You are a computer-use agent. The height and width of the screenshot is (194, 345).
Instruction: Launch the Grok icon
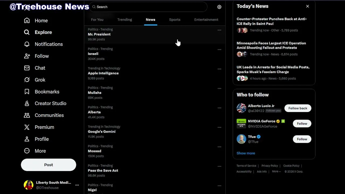pyautogui.click(x=27, y=80)
